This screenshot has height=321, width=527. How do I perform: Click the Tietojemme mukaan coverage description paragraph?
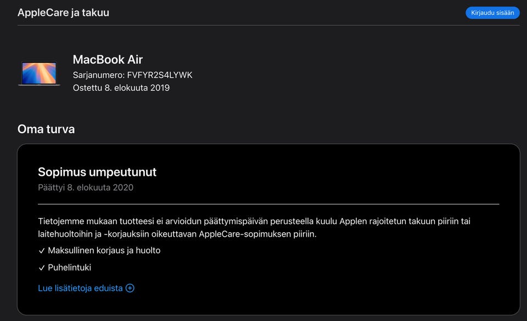pos(254,227)
